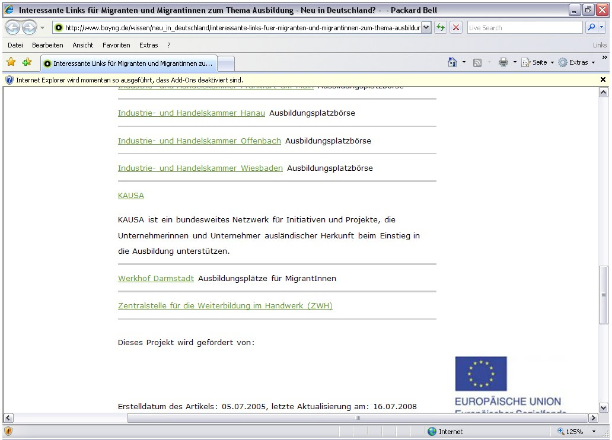Viewport: 612px width, 440px height.
Task: Open the ? help menu
Action: (168, 45)
